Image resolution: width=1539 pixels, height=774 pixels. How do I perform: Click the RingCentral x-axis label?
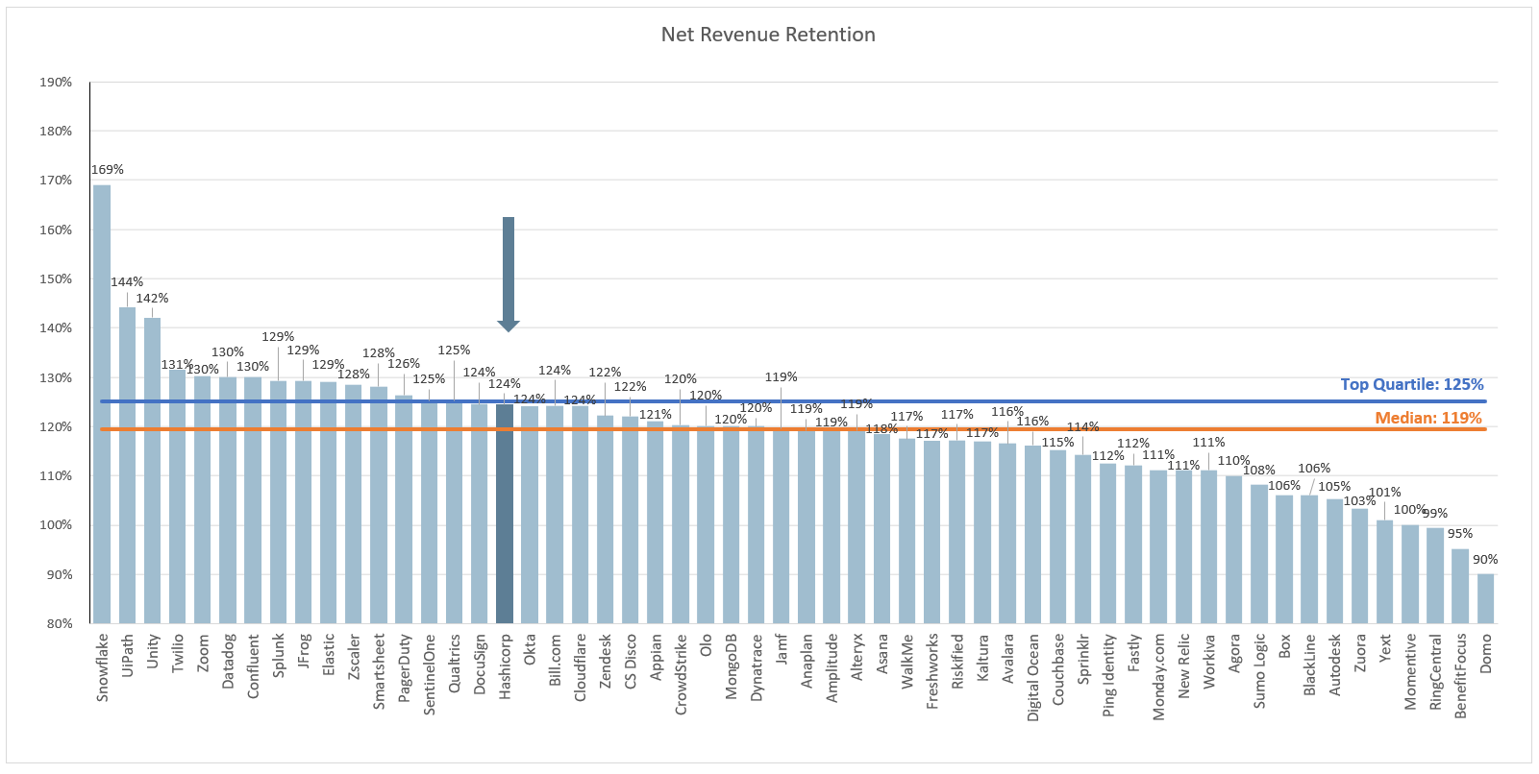tap(1435, 671)
